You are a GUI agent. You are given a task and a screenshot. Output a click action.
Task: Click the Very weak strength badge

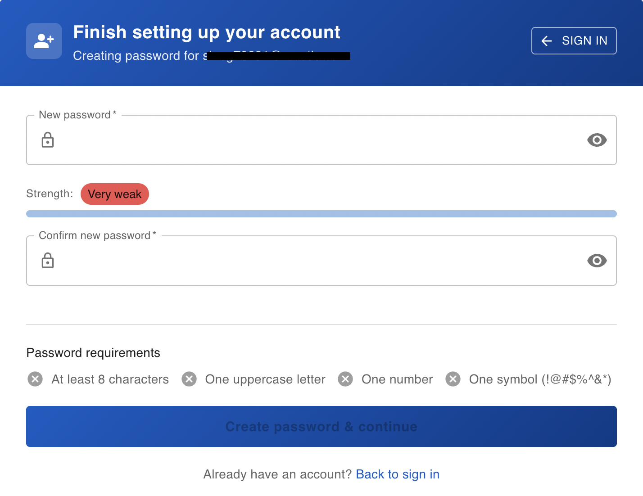115,194
